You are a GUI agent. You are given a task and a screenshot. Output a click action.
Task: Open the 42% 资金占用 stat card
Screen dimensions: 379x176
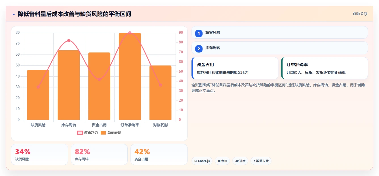click(x=159, y=154)
